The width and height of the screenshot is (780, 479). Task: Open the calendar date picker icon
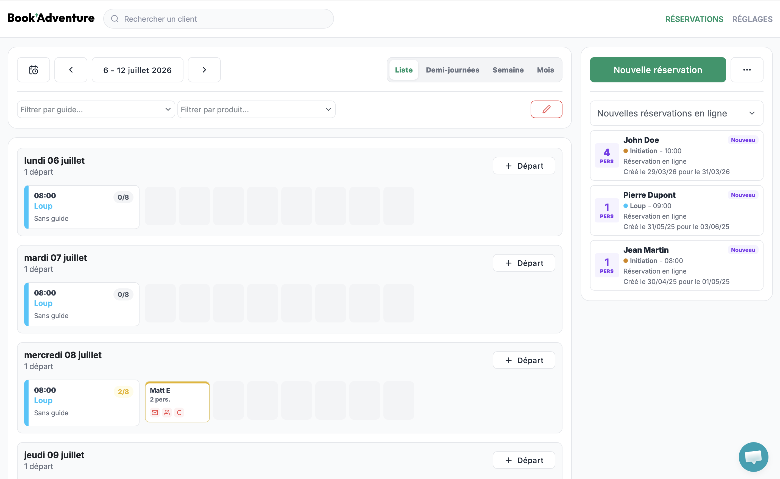(33, 70)
